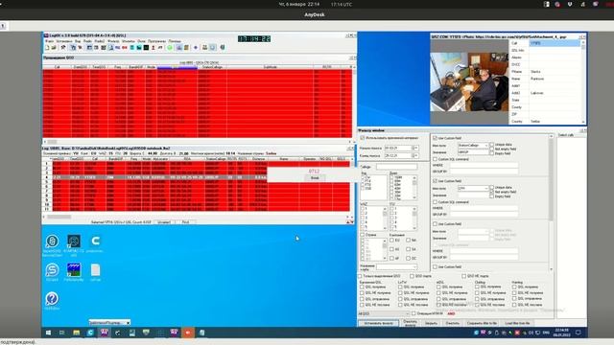Toggle the first Use Custom field checkbox
This screenshot has height=345, width=614.
coord(435,138)
